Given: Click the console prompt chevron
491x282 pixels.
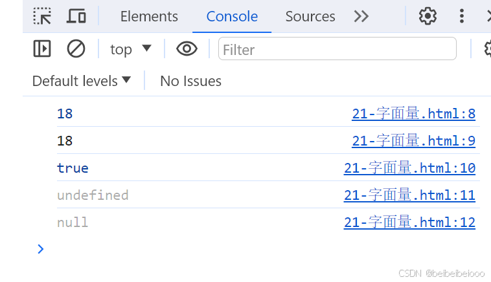Looking at the screenshot, I should pyautogui.click(x=40, y=249).
